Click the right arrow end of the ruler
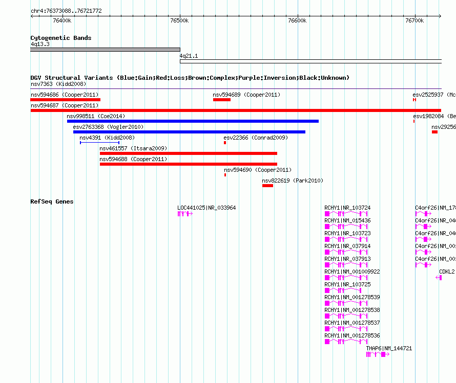Image resolution: width=456 pixels, height=383 pixels. [440, 16]
